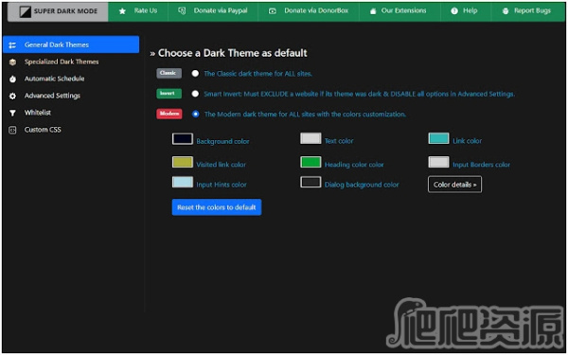Click the Automatic Schedule clock icon
The height and width of the screenshot is (355, 568).
pos(12,79)
